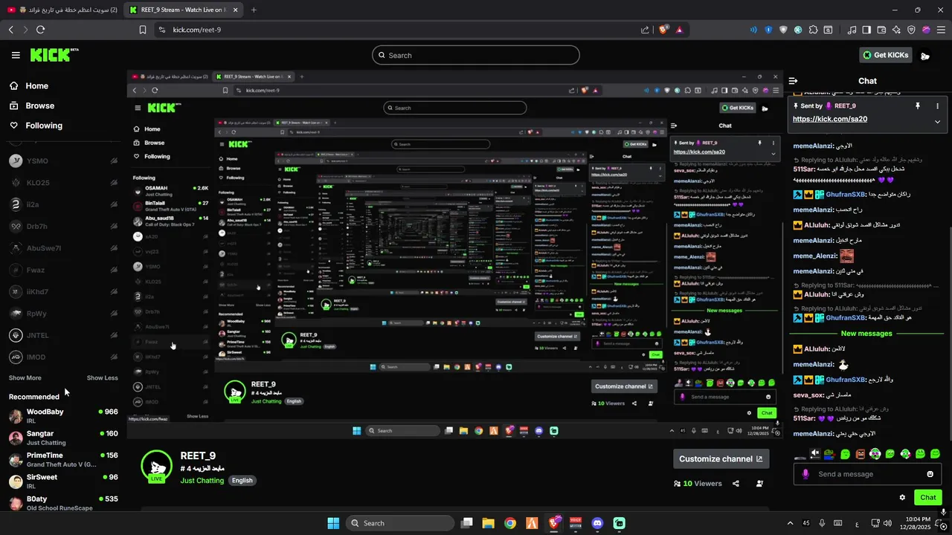Click the English language tag
The height and width of the screenshot is (535, 952).
tap(242, 481)
